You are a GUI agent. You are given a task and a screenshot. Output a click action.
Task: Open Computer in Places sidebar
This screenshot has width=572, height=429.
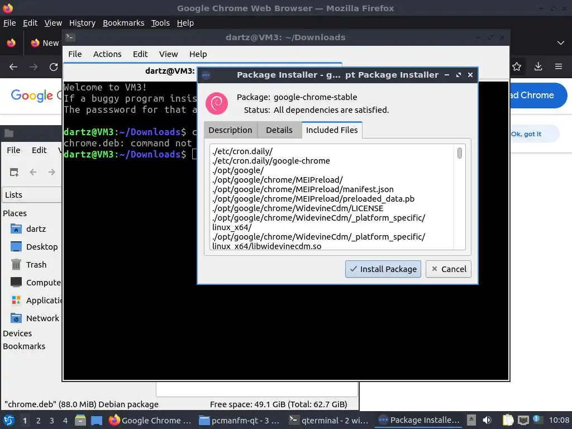tap(36, 282)
